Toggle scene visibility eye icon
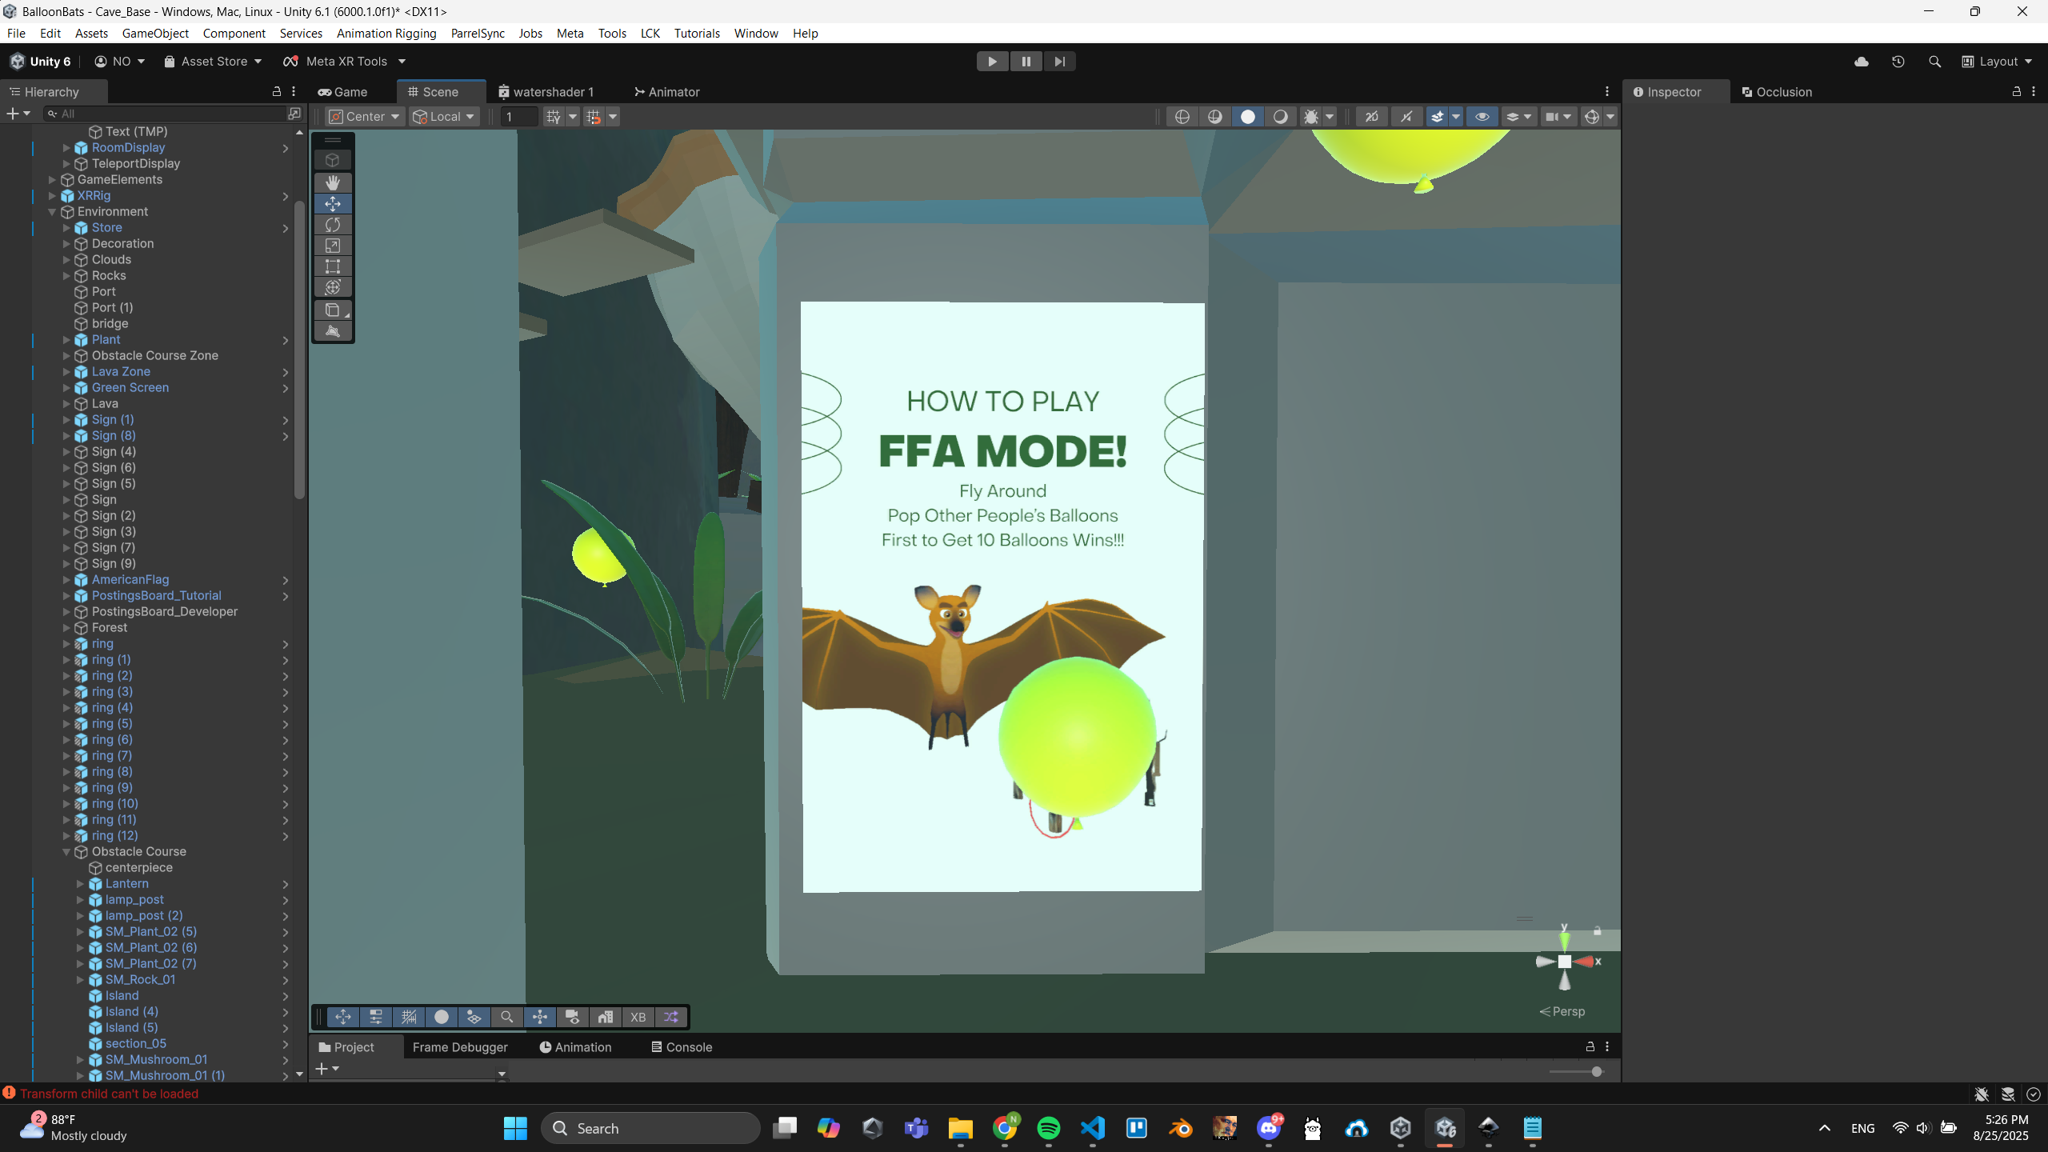This screenshot has width=2048, height=1152. [x=1482, y=117]
